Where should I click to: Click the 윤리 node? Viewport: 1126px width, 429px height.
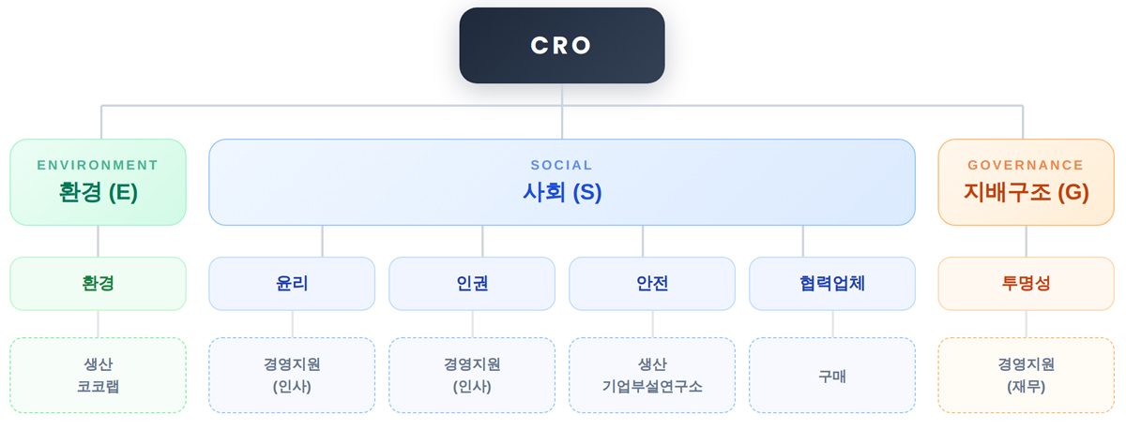click(292, 283)
